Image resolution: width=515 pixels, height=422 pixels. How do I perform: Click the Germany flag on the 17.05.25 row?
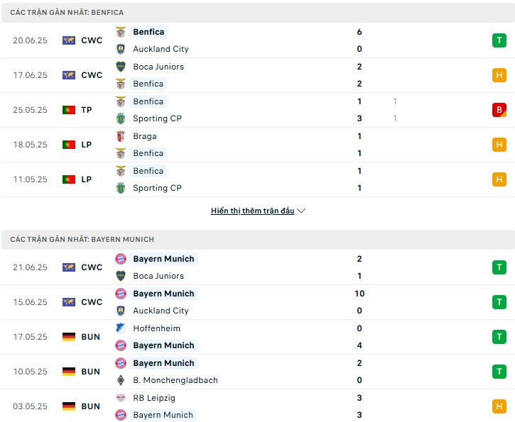69,337
